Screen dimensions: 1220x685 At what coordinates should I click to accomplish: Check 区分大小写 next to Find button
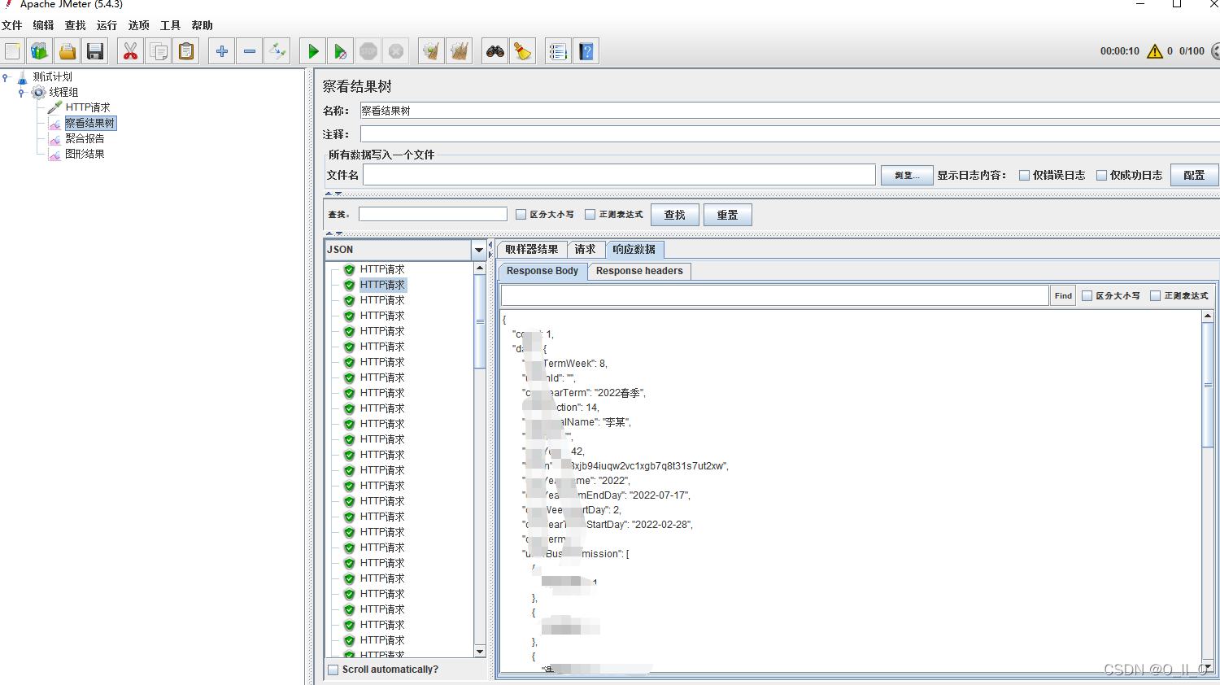pos(1087,295)
